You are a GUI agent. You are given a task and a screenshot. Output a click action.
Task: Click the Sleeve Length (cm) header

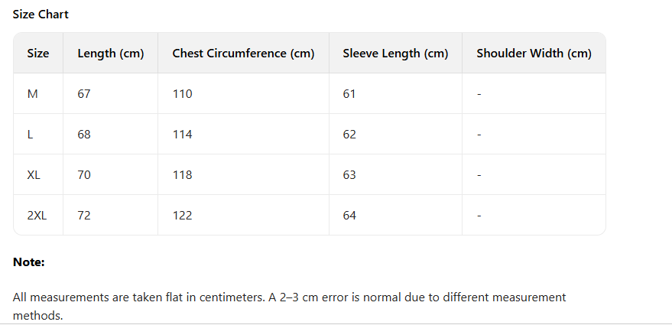(395, 54)
